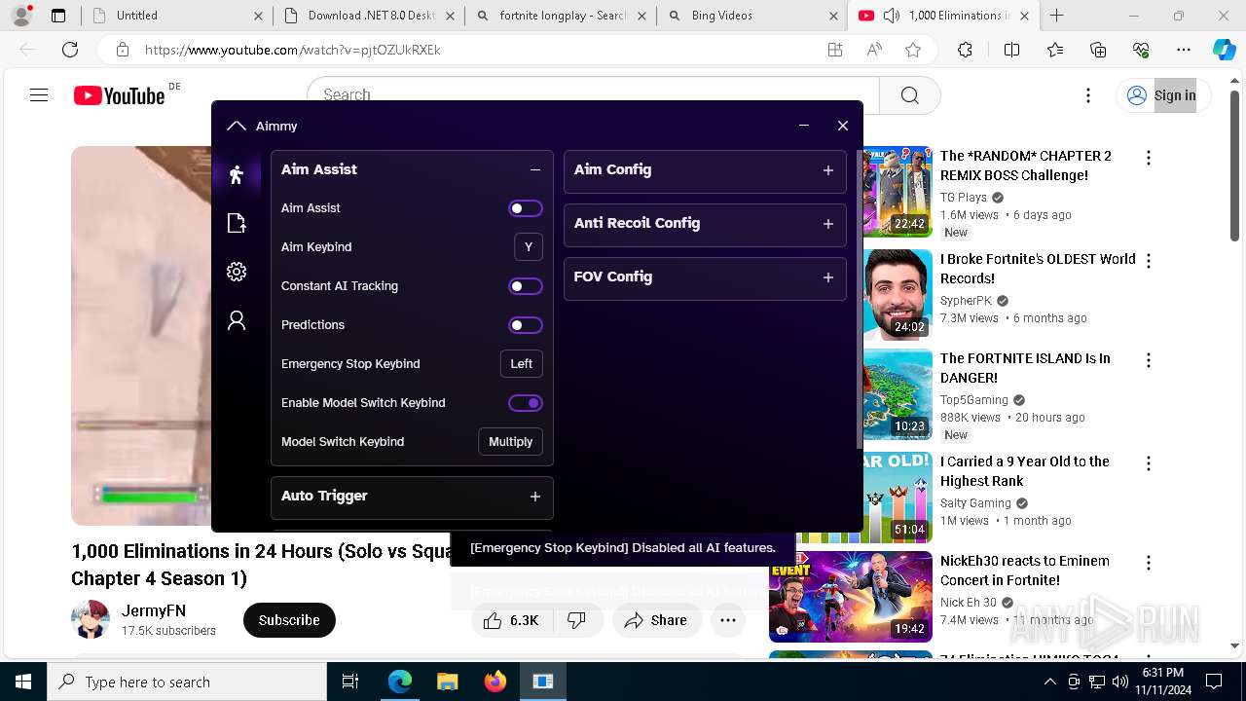The width and height of the screenshot is (1246, 701).
Task: Open options for Nick Eh 30 video
Action: click(1149, 563)
